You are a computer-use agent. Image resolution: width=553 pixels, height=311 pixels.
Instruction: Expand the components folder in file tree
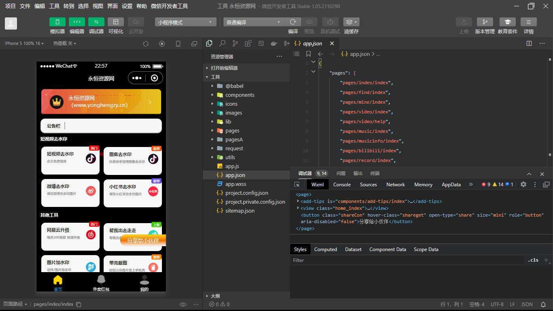click(240, 95)
